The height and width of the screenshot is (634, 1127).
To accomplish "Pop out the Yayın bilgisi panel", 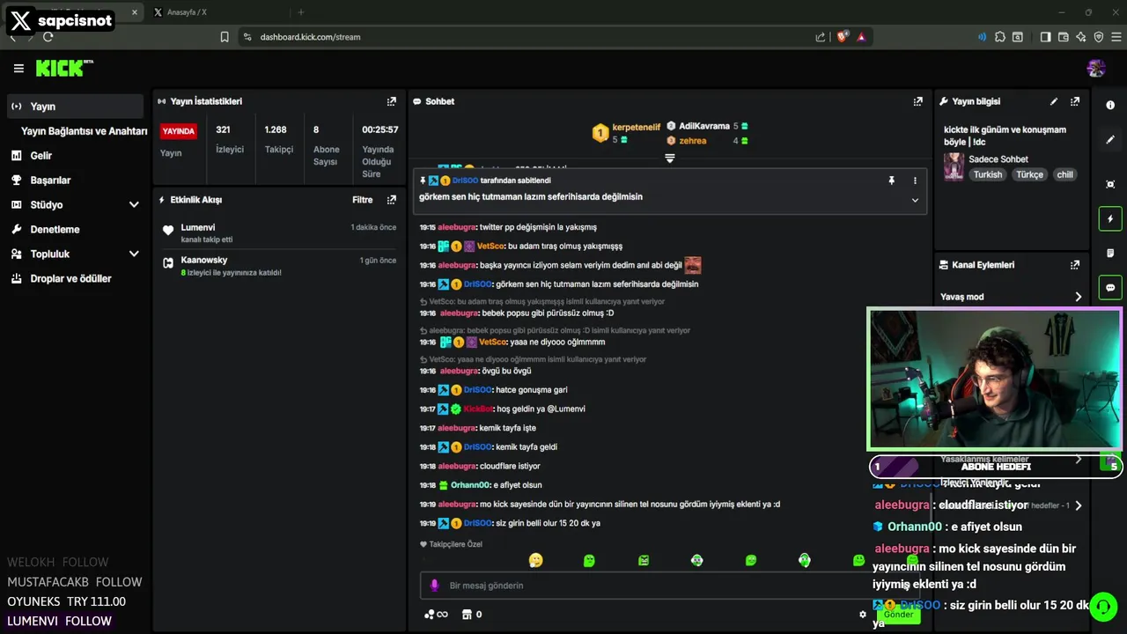I will 1075,101.
